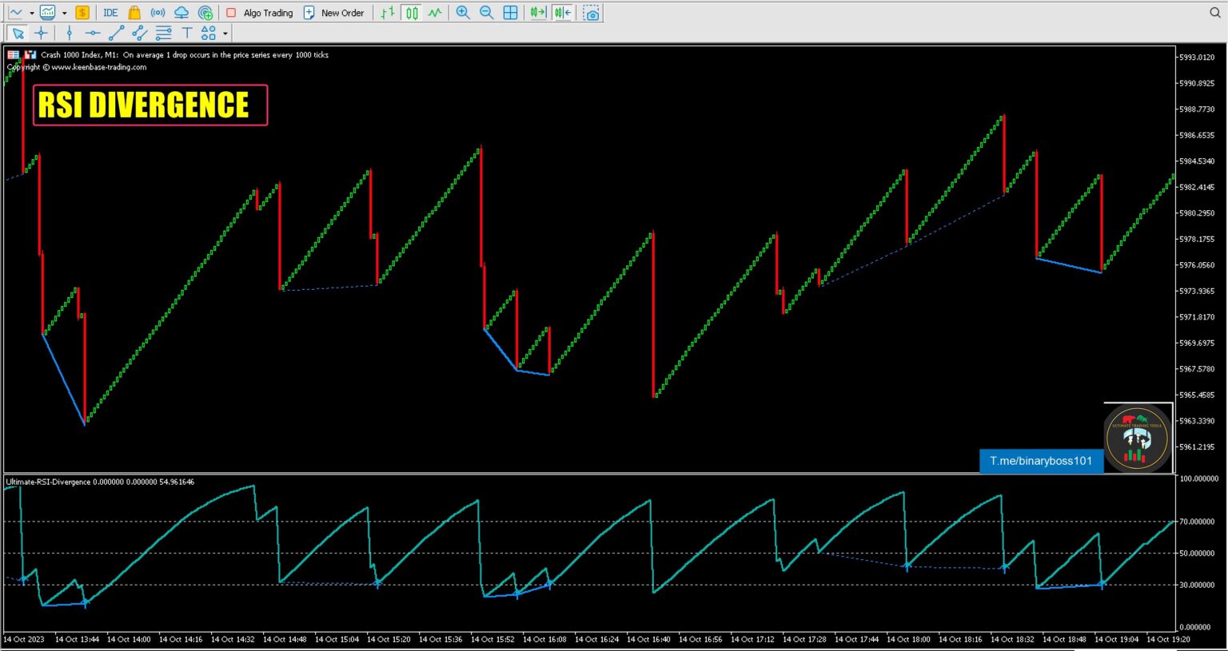1228x651 pixels.
Task: Zoom in on the chart
Action: pos(463,12)
